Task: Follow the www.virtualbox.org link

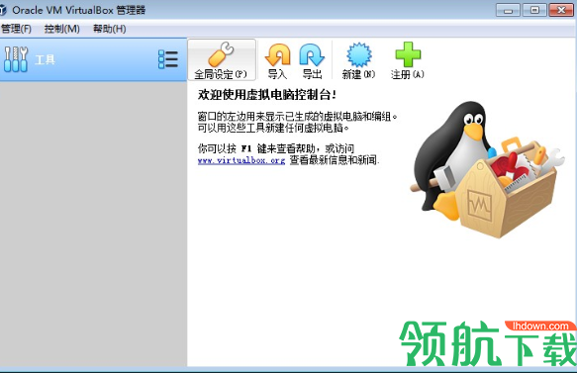Action: [241, 160]
